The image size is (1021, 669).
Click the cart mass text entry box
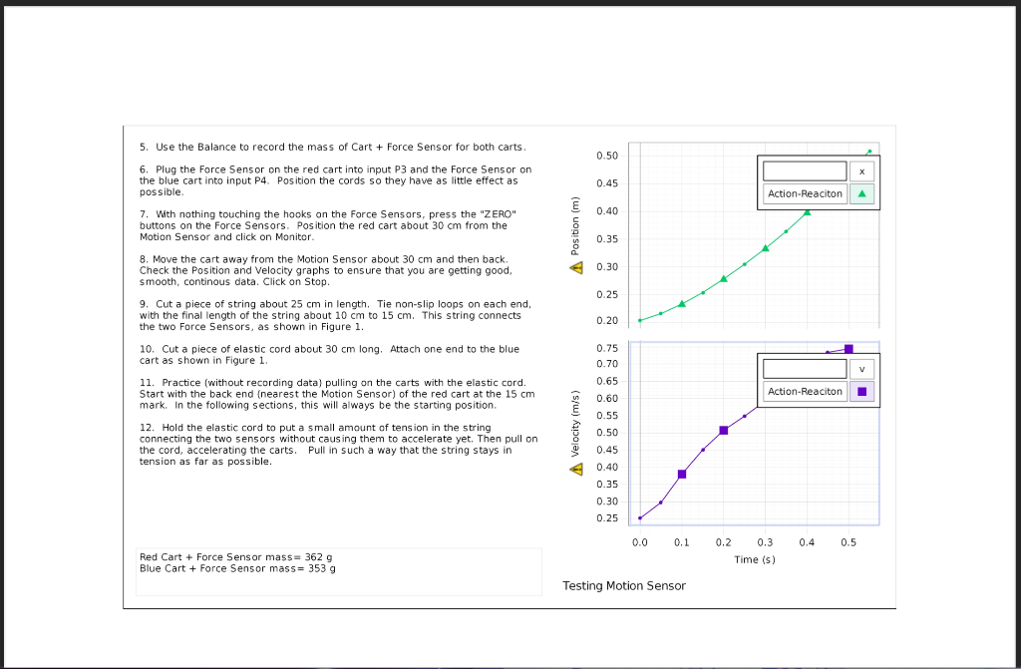pos(339,572)
